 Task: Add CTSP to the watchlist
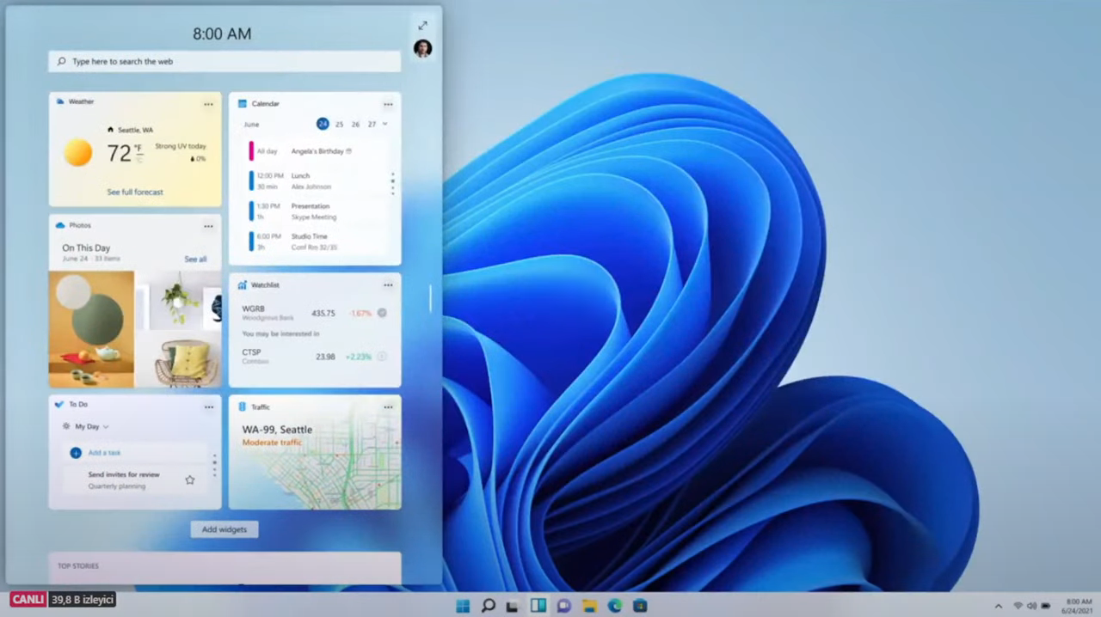[x=382, y=356]
